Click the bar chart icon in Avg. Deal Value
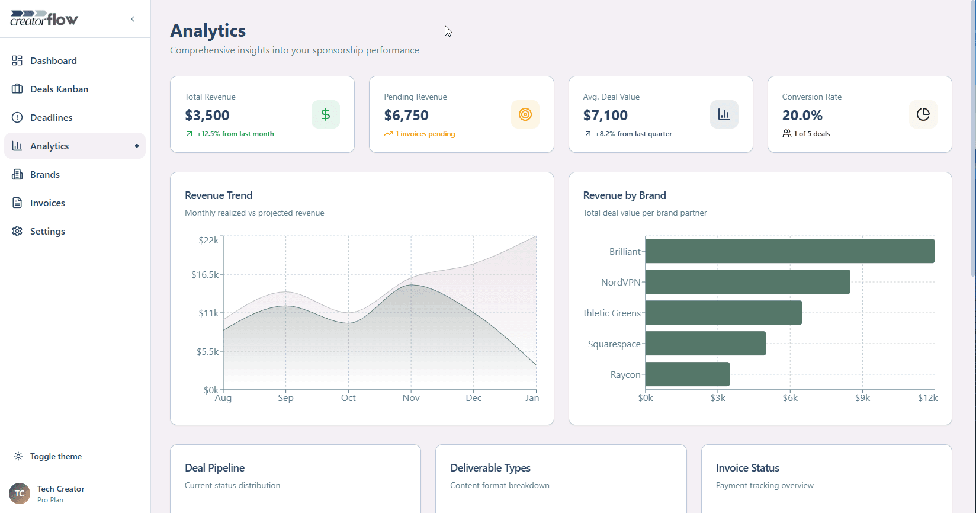The height and width of the screenshot is (513, 976). tap(724, 114)
